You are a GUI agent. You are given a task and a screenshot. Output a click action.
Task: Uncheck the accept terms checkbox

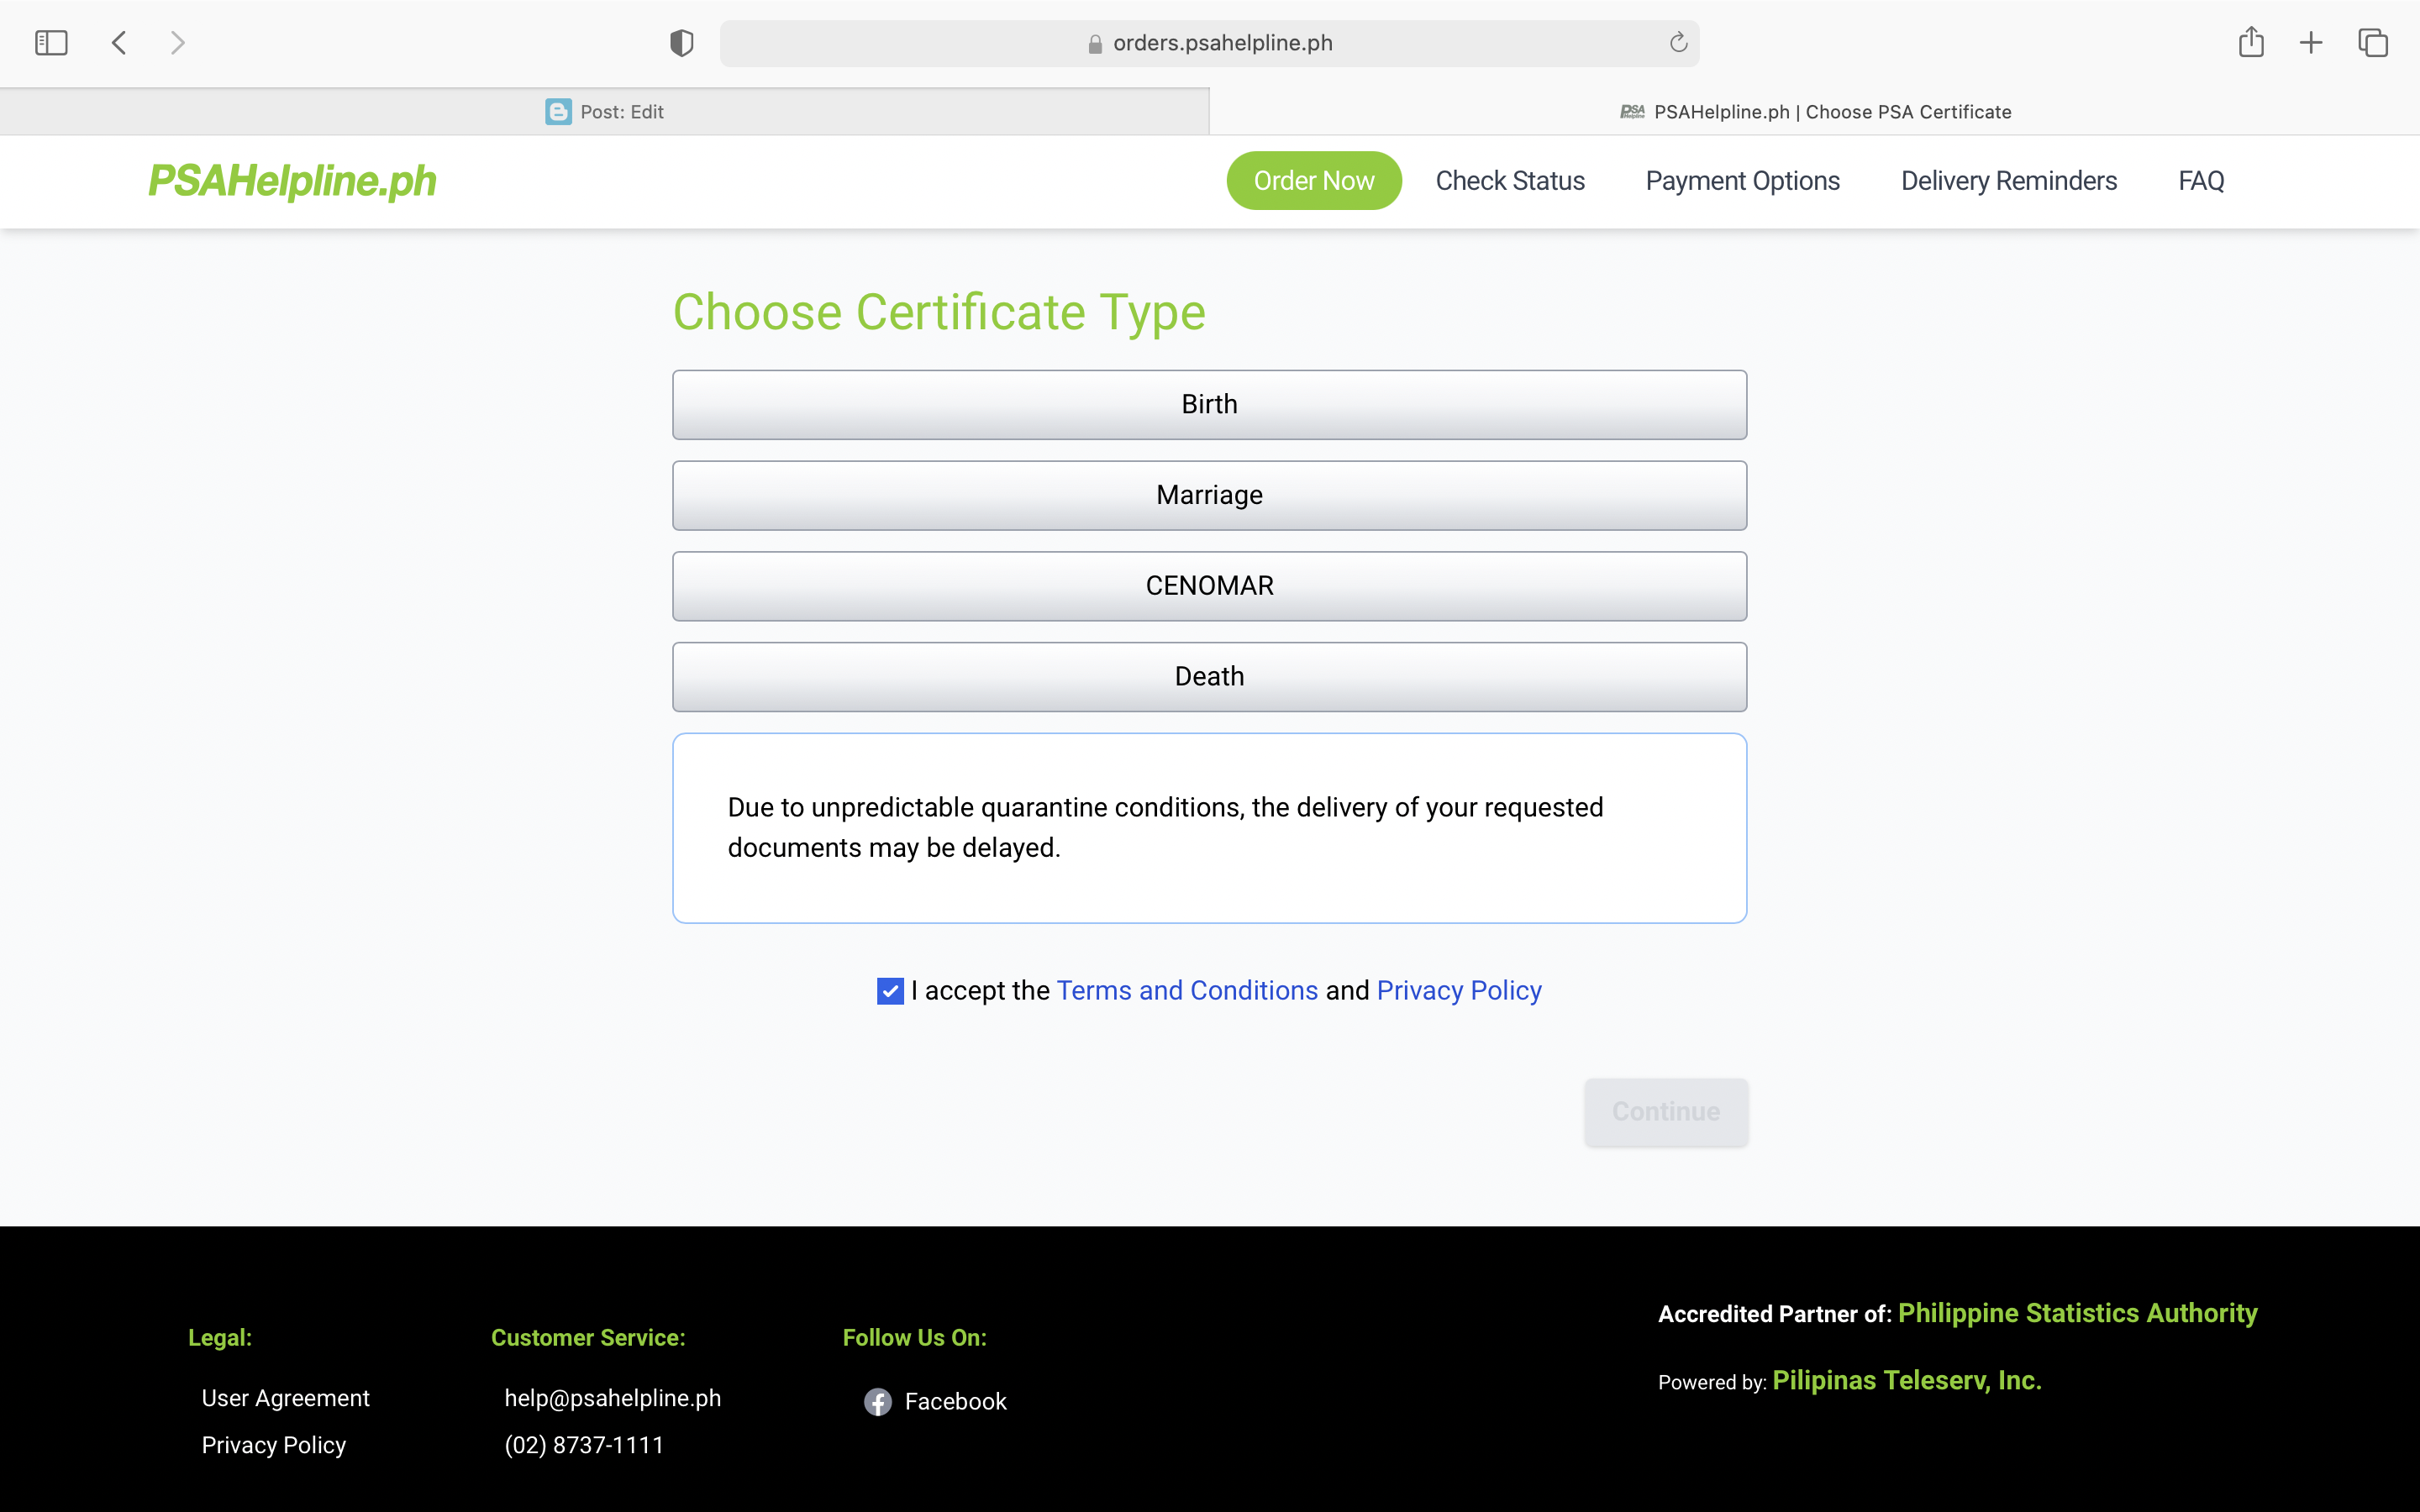(x=889, y=990)
